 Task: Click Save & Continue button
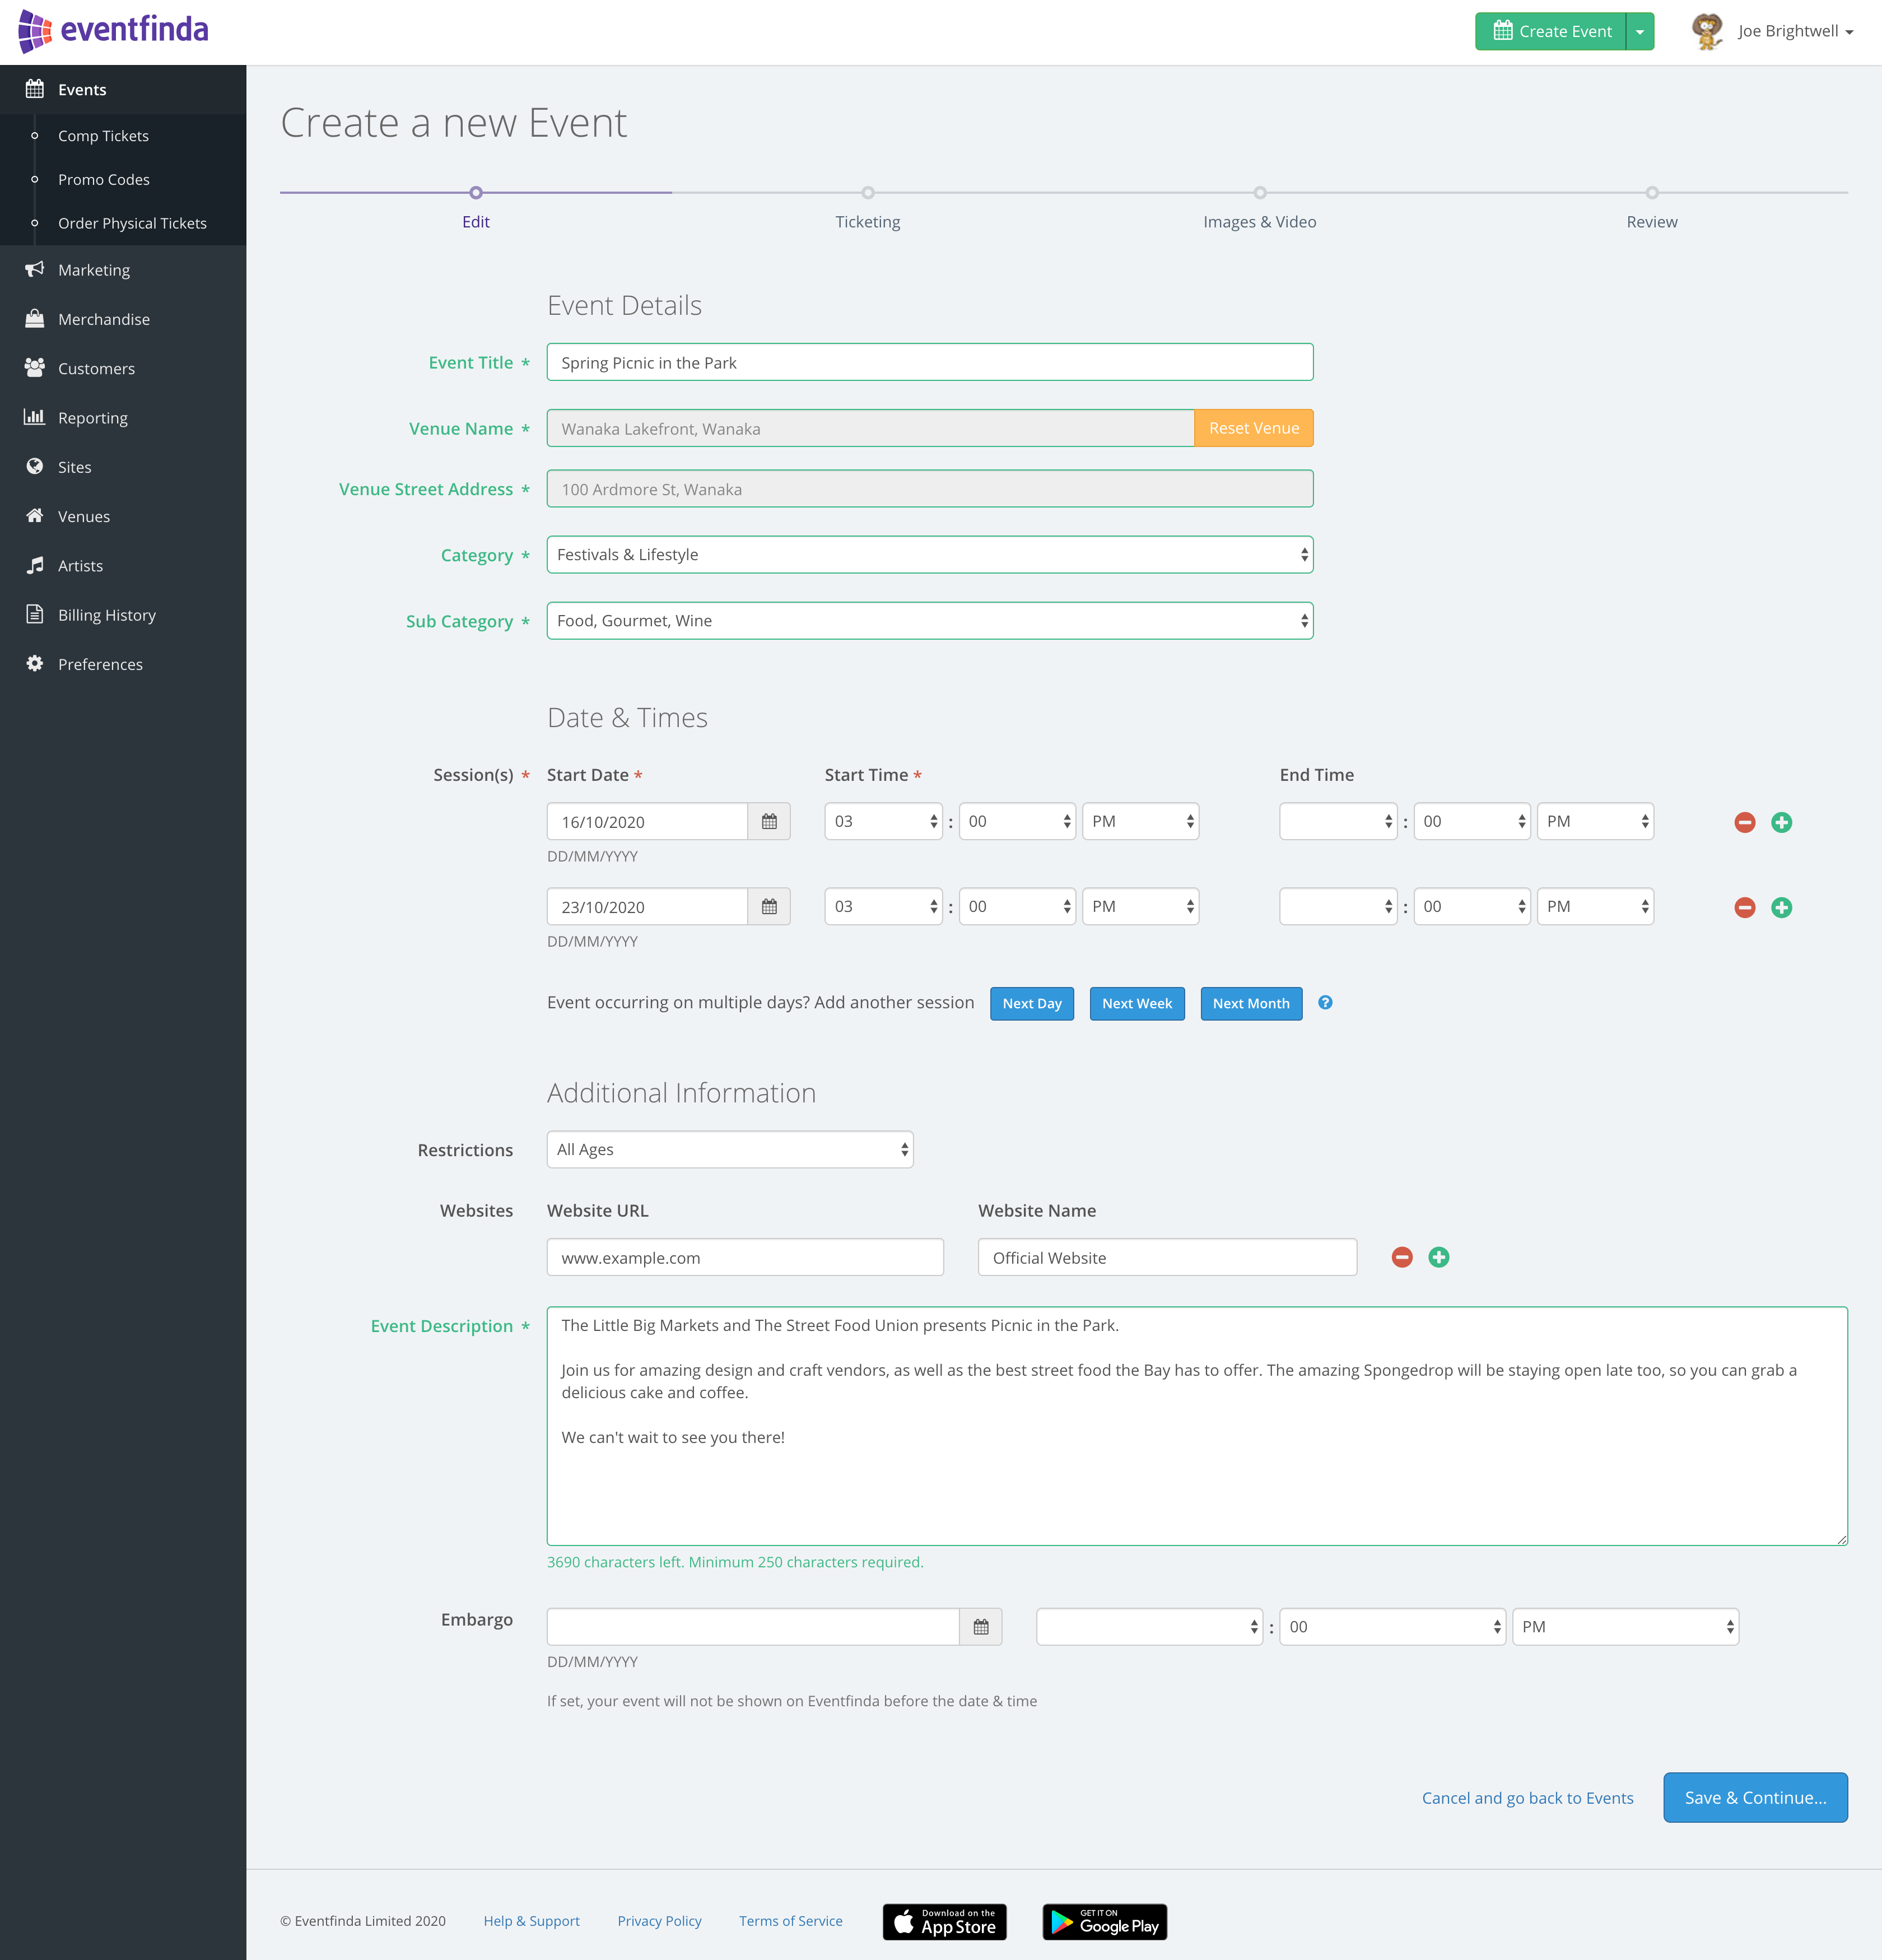point(1755,1798)
